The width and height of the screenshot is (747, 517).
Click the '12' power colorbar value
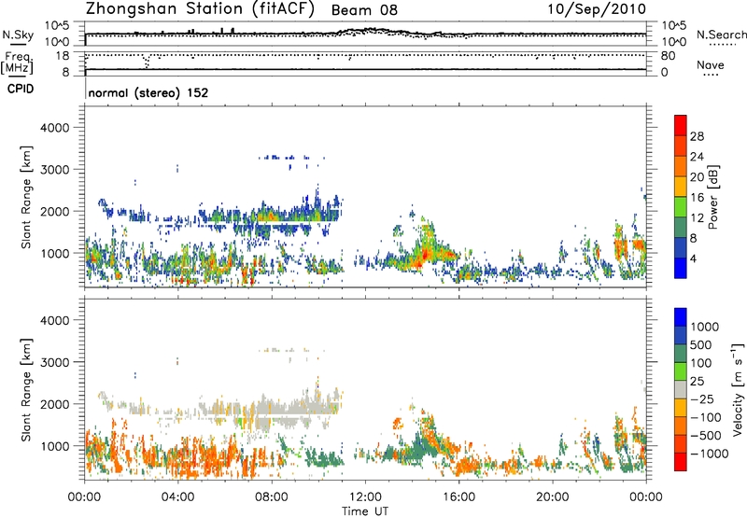tap(697, 218)
